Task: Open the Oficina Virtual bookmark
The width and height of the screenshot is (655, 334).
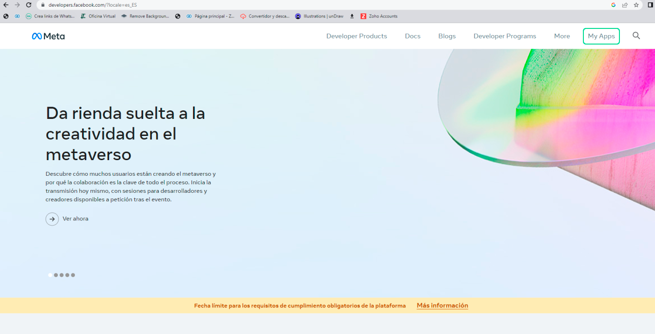Action: click(x=97, y=16)
